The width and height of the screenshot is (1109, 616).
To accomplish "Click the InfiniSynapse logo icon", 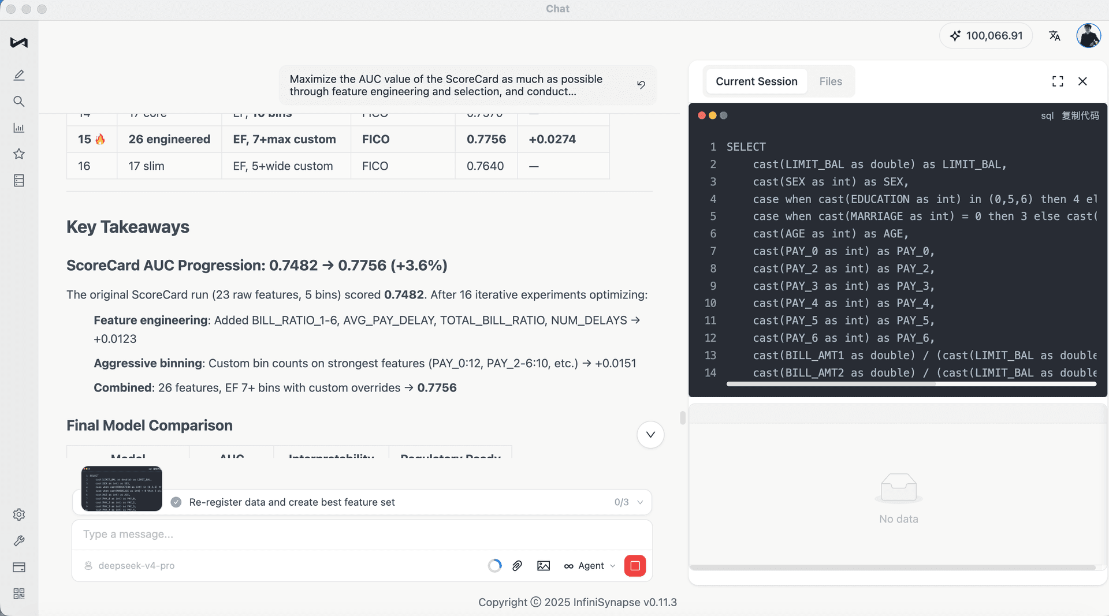I will (x=19, y=42).
